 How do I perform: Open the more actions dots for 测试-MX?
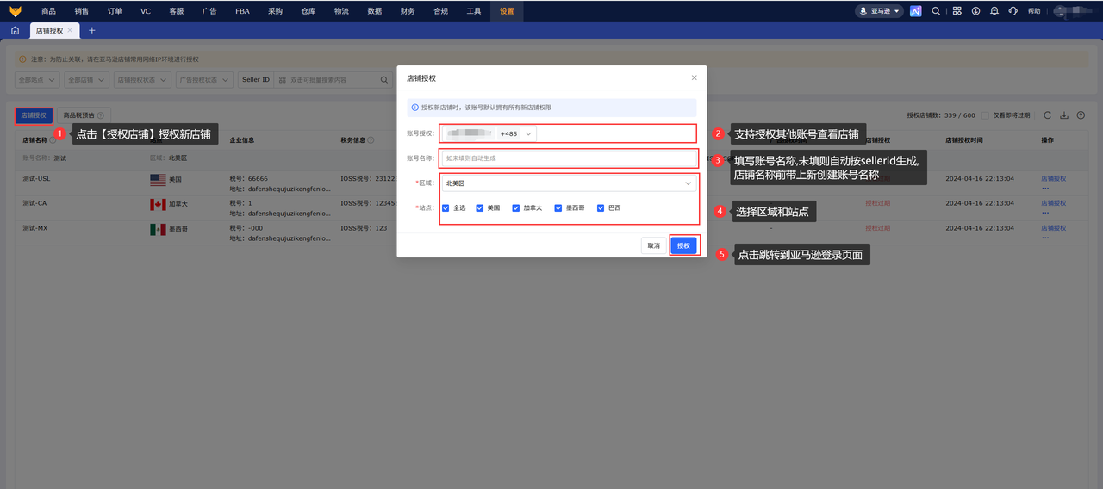pyautogui.click(x=1046, y=237)
